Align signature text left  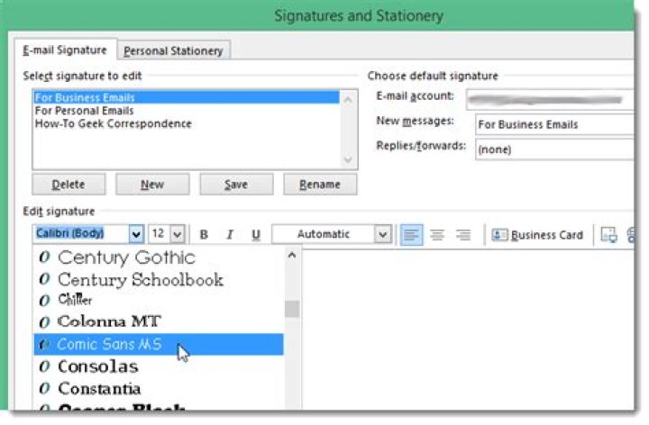[411, 235]
